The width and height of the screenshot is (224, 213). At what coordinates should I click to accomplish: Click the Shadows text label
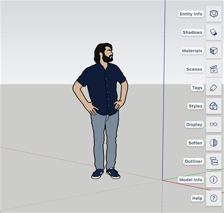[x=192, y=32]
